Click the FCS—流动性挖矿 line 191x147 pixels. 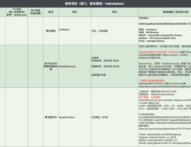click(165, 109)
